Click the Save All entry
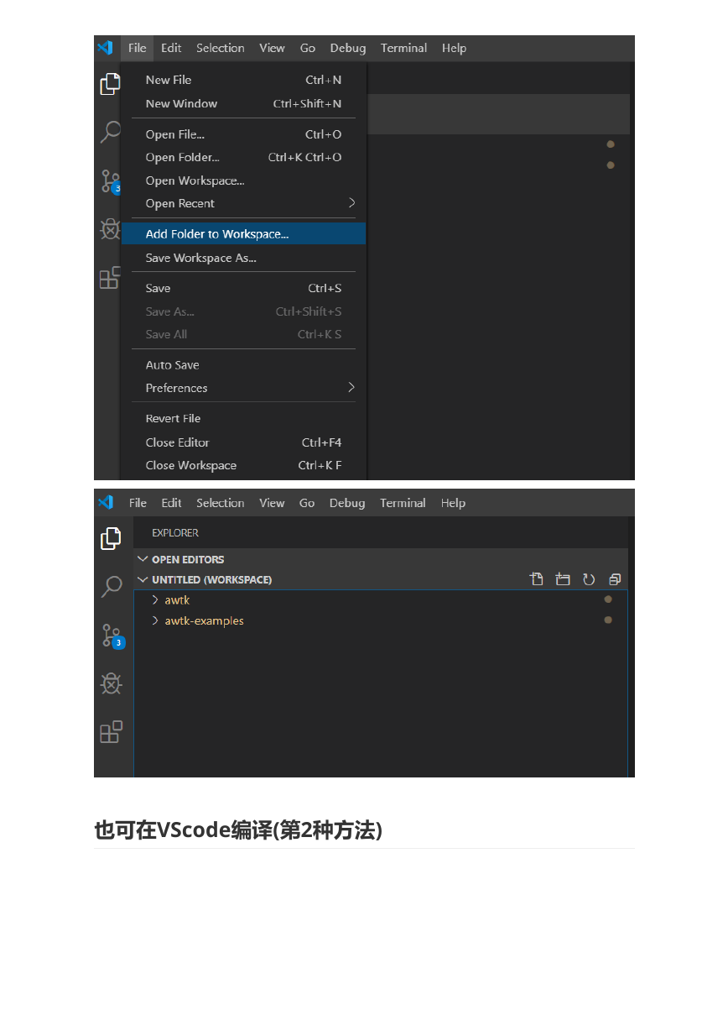The image size is (728, 1031). pyautogui.click(x=243, y=334)
